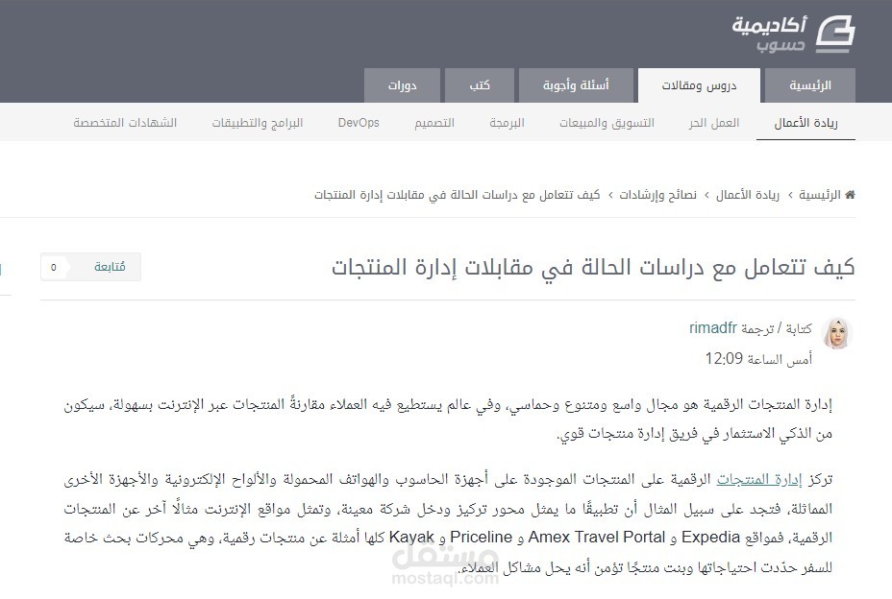The height and width of the screenshot is (599, 892).
Task: Switch to the كتب tab
Action: (479, 84)
